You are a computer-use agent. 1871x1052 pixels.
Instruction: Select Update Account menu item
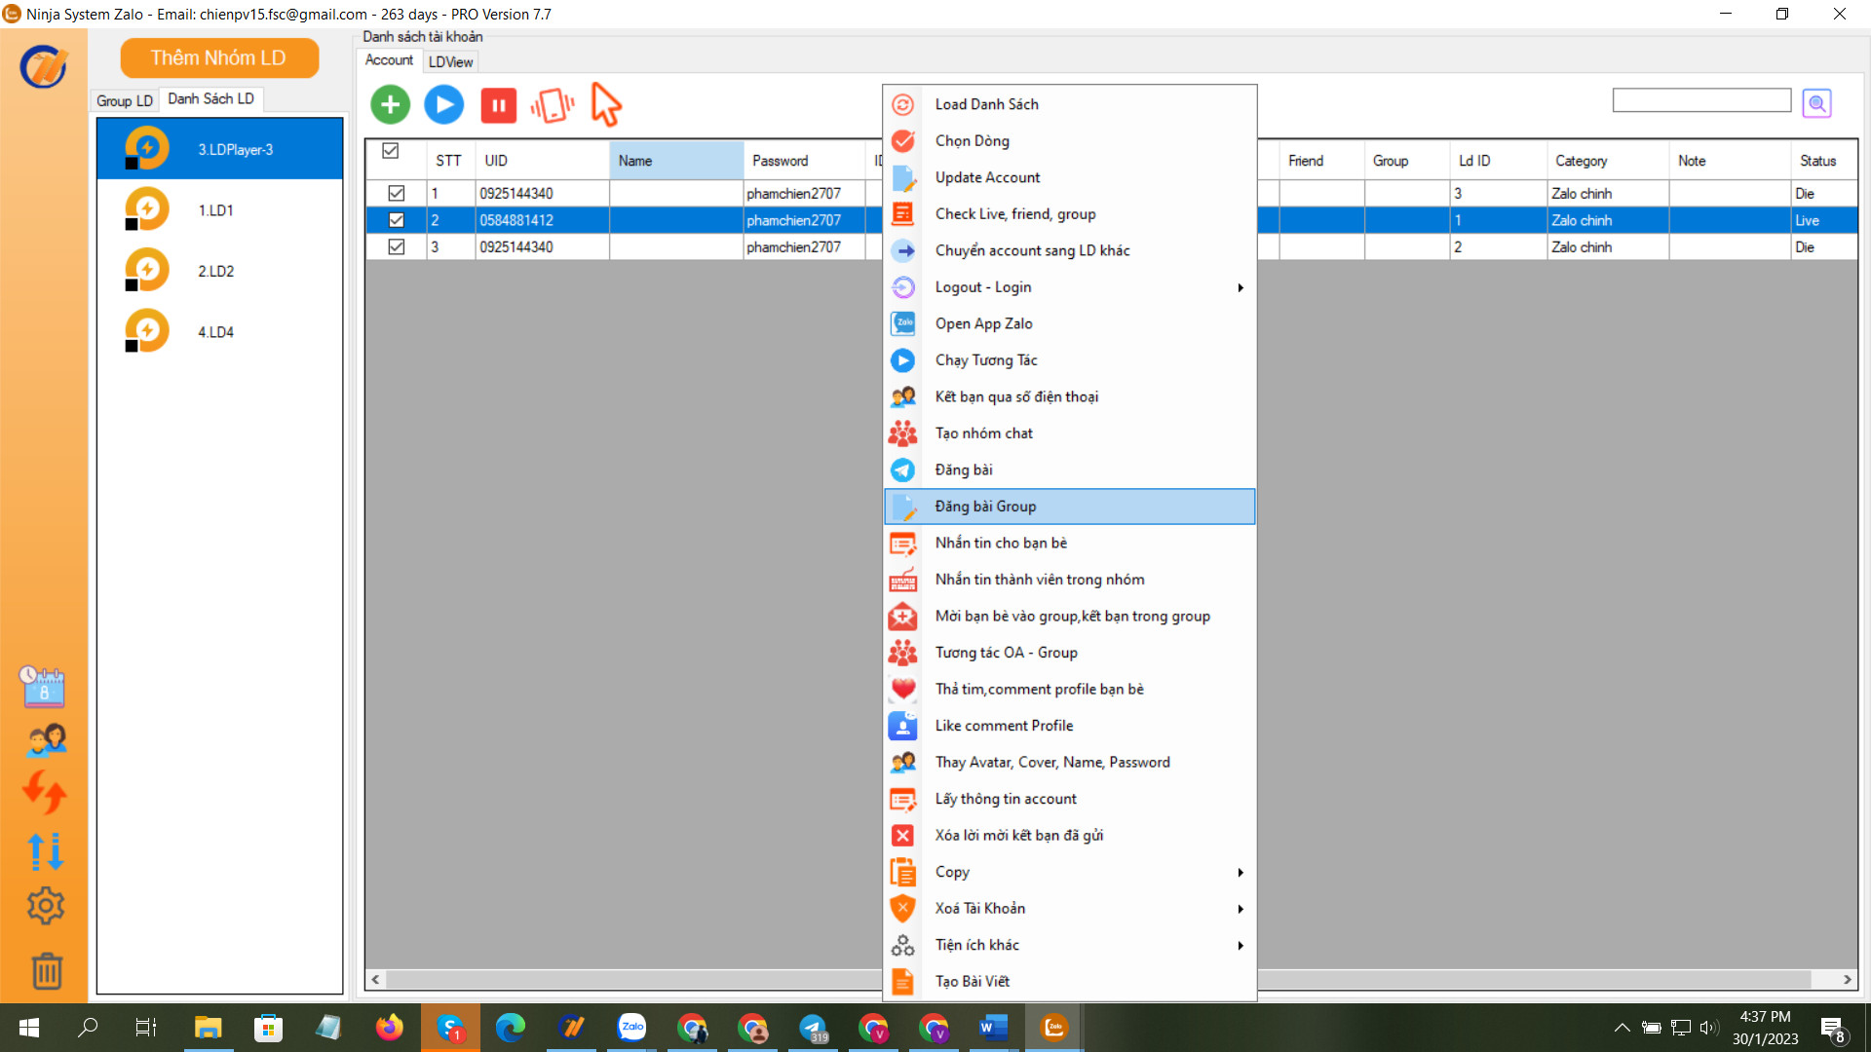(1070, 177)
